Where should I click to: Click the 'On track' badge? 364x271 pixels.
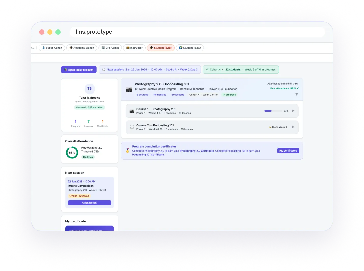(x=88, y=157)
